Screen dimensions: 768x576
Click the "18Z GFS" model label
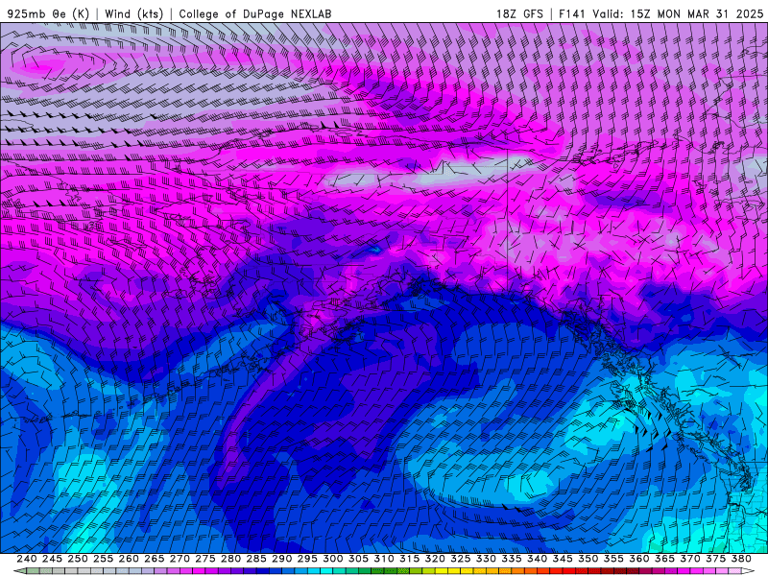(x=519, y=13)
